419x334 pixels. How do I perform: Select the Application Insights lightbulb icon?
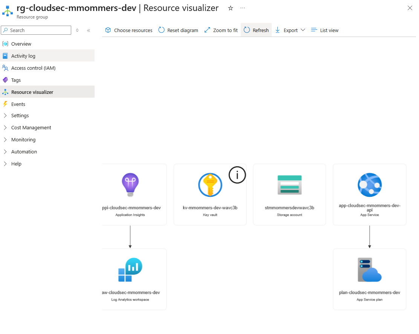point(130,185)
